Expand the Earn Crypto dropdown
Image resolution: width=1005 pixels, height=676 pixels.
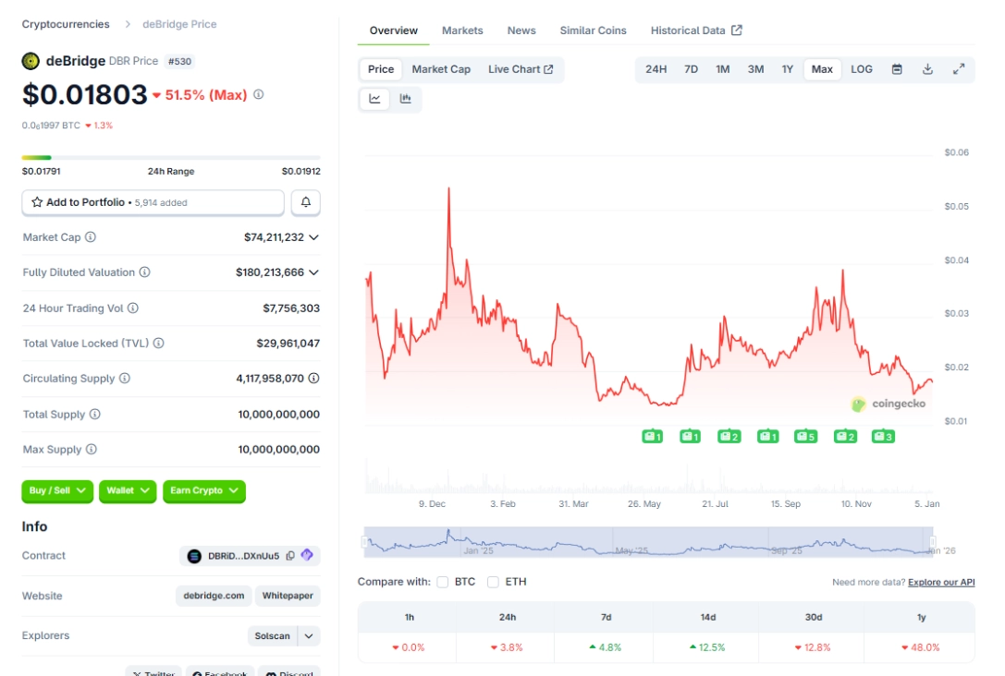click(x=204, y=490)
